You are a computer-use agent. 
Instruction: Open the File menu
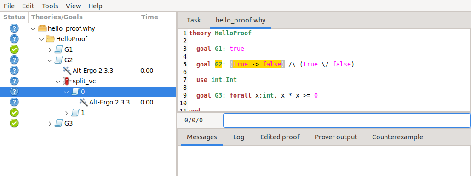(9, 5)
